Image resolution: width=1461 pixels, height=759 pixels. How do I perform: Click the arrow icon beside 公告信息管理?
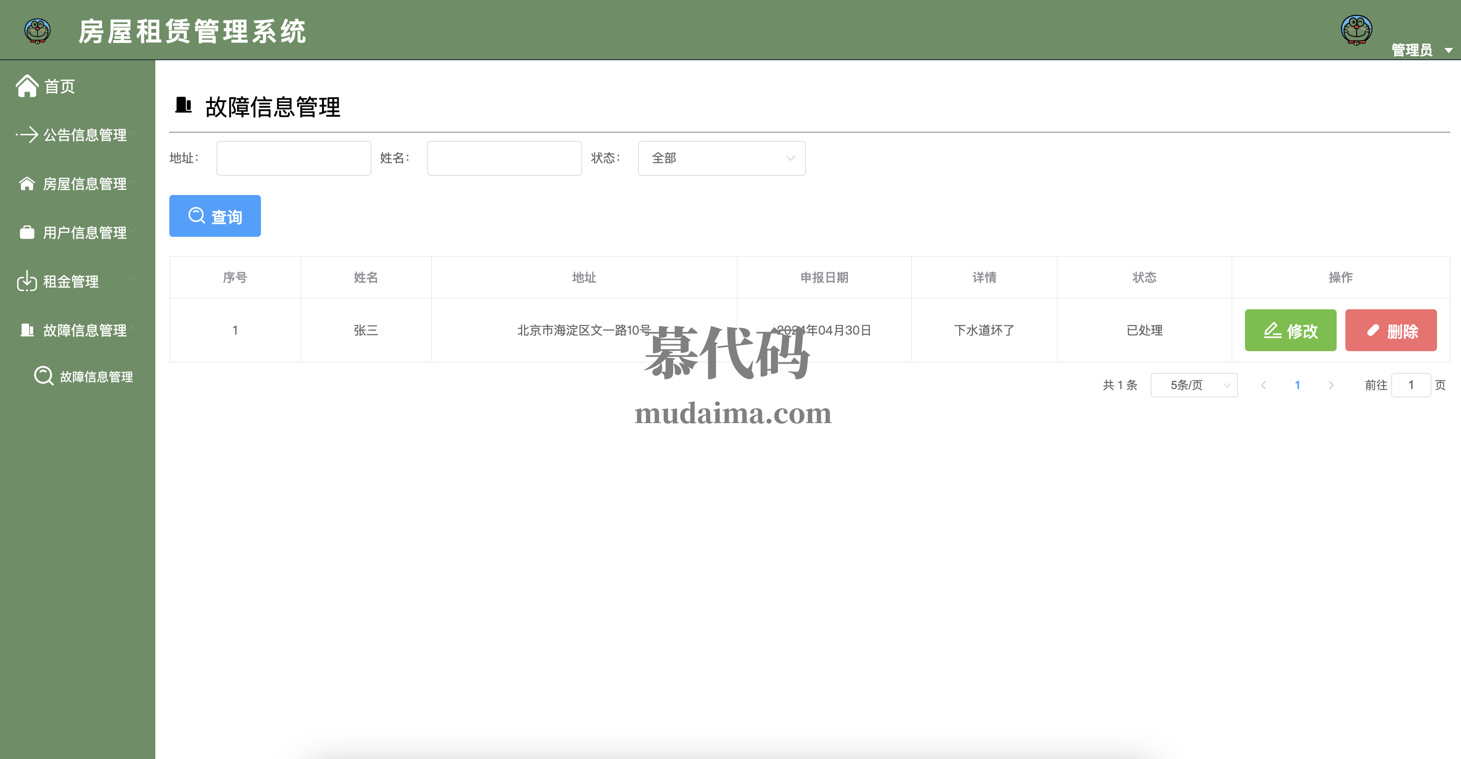click(27, 135)
